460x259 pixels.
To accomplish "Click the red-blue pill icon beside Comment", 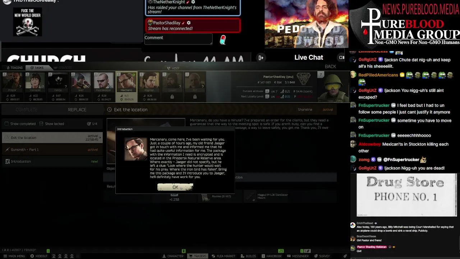I will (x=223, y=40).
